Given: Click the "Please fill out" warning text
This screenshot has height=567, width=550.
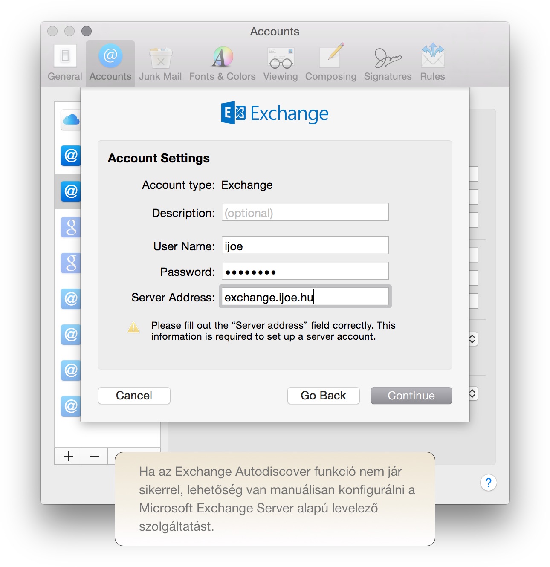Looking at the screenshot, I should [x=273, y=331].
